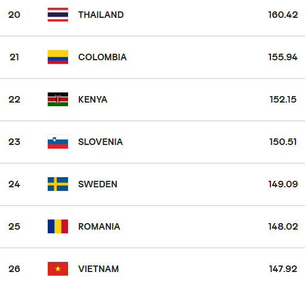Click rank number 26
Screen dimensions: 305x281
click(14, 269)
